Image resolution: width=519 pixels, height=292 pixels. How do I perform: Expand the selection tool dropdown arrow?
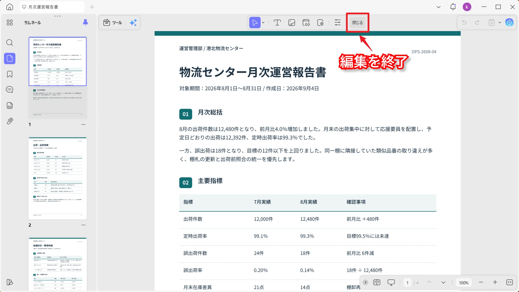tap(263, 23)
